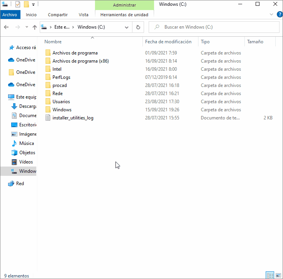Open Imágenes in the navigation pane
Screen dimensions: 283x279
24,134
